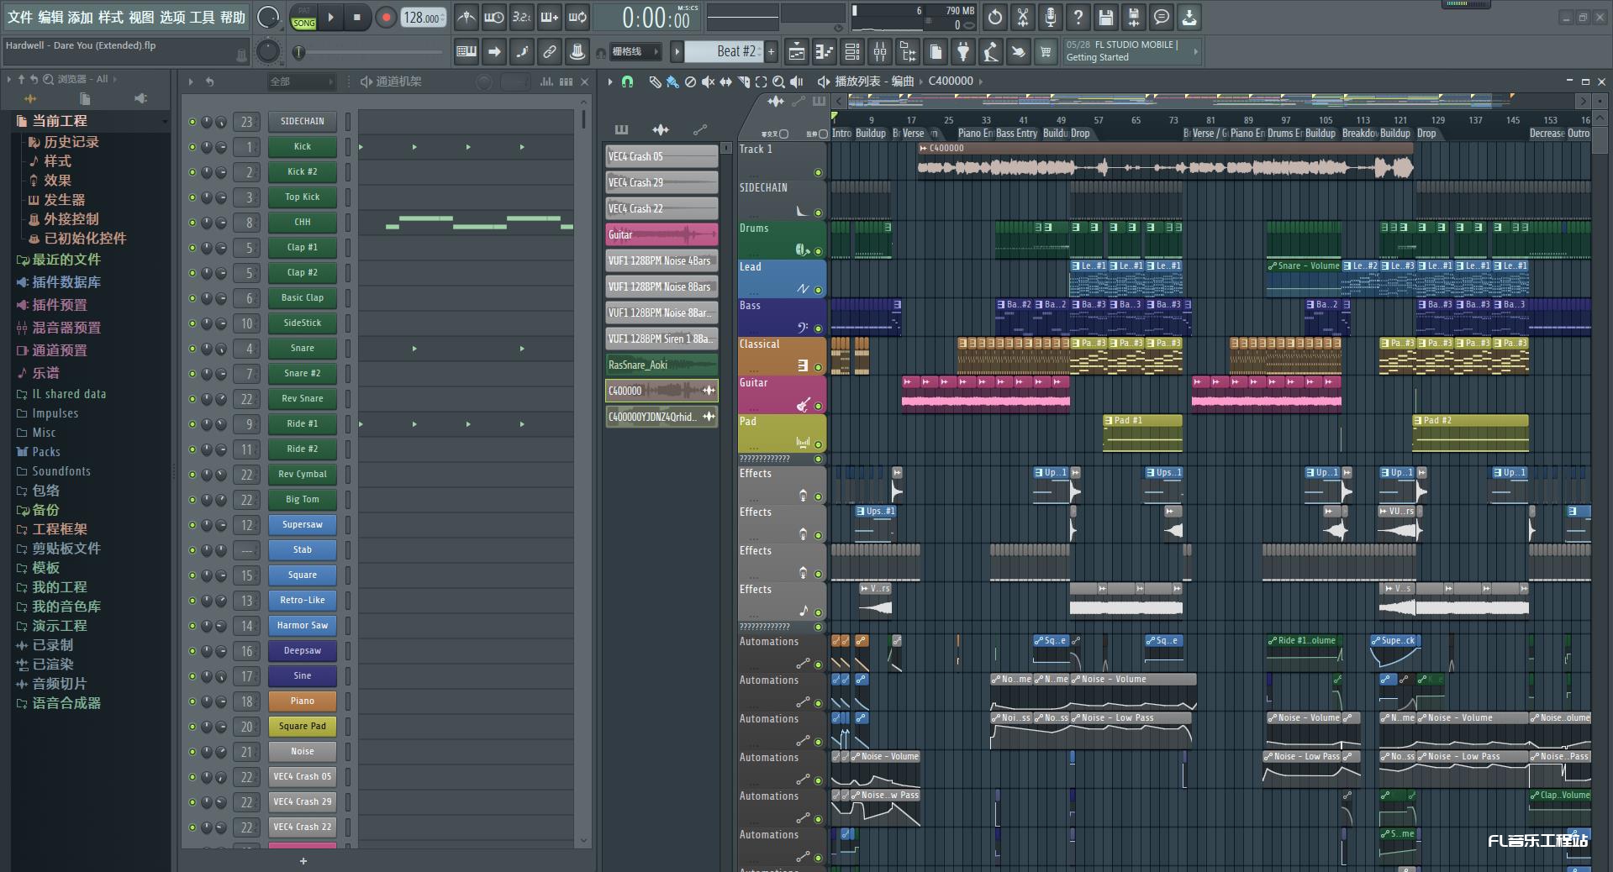Open FL STUDIO MOBILE Getting Started news
1613x872 pixels.
[1131, 51]
